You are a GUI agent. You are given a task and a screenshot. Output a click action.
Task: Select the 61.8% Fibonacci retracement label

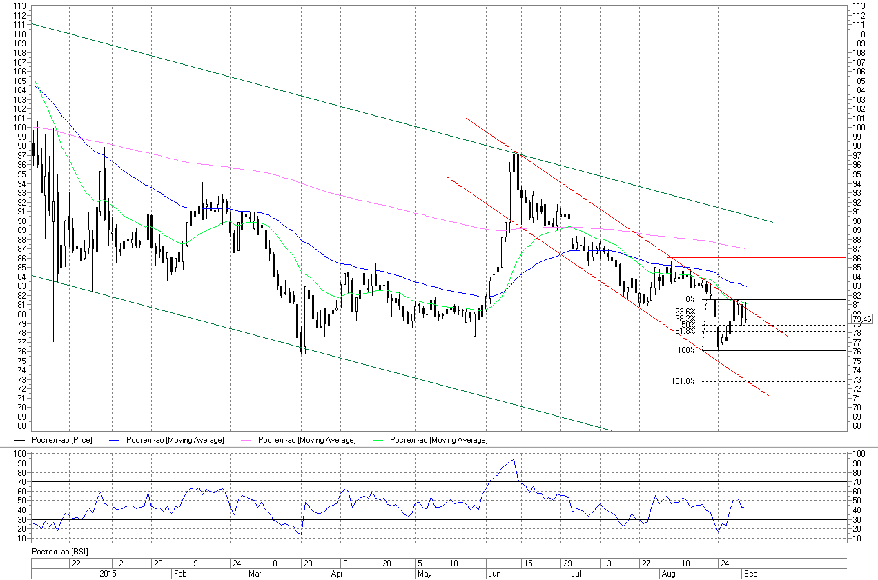685,331
